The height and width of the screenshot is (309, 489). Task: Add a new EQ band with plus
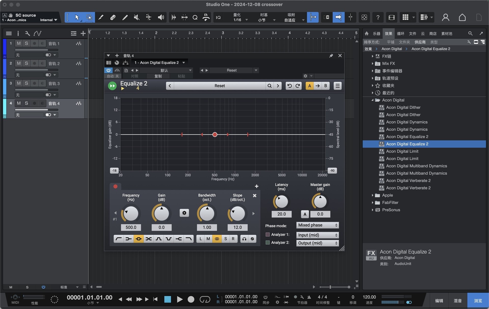(x=256, y=186)
